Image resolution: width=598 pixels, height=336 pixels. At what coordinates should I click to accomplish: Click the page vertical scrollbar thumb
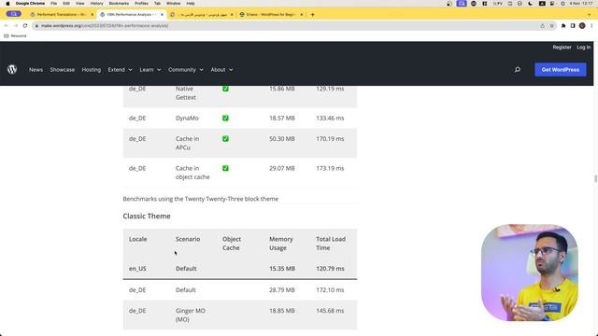pos(595,178)
